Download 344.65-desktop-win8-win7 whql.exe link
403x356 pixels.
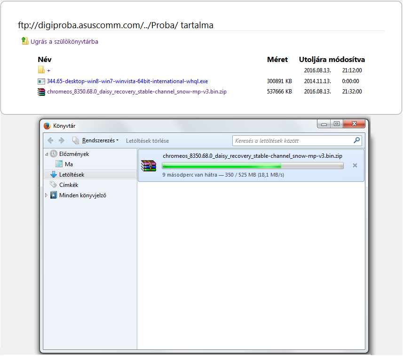[127, 81]
